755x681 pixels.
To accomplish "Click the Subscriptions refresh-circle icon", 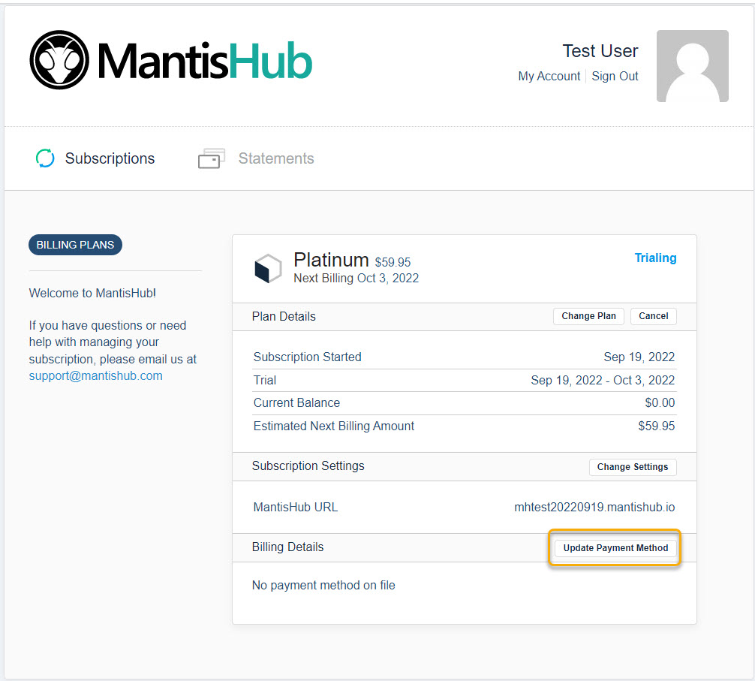I will coord(45,158).
